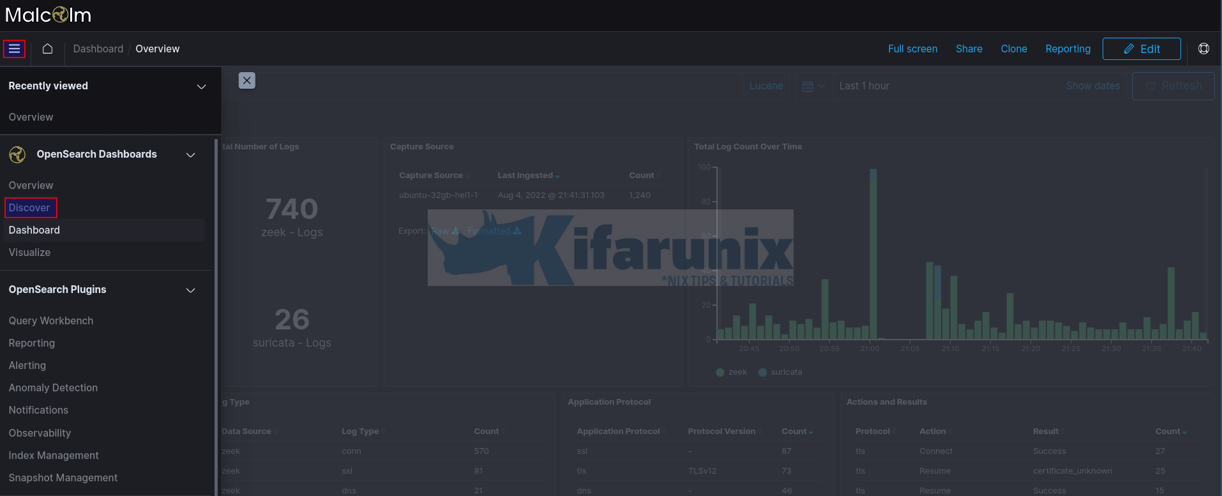Click the Last 1 hour time range
Viewport: 1222px width, 496px height.
click(864, 86)
